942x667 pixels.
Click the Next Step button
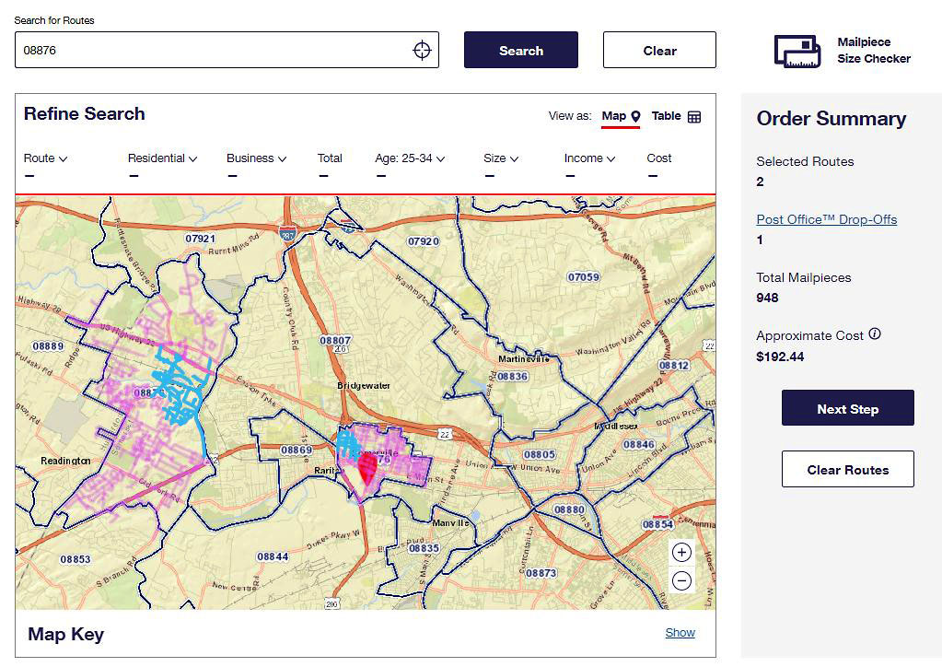[847, 408]
